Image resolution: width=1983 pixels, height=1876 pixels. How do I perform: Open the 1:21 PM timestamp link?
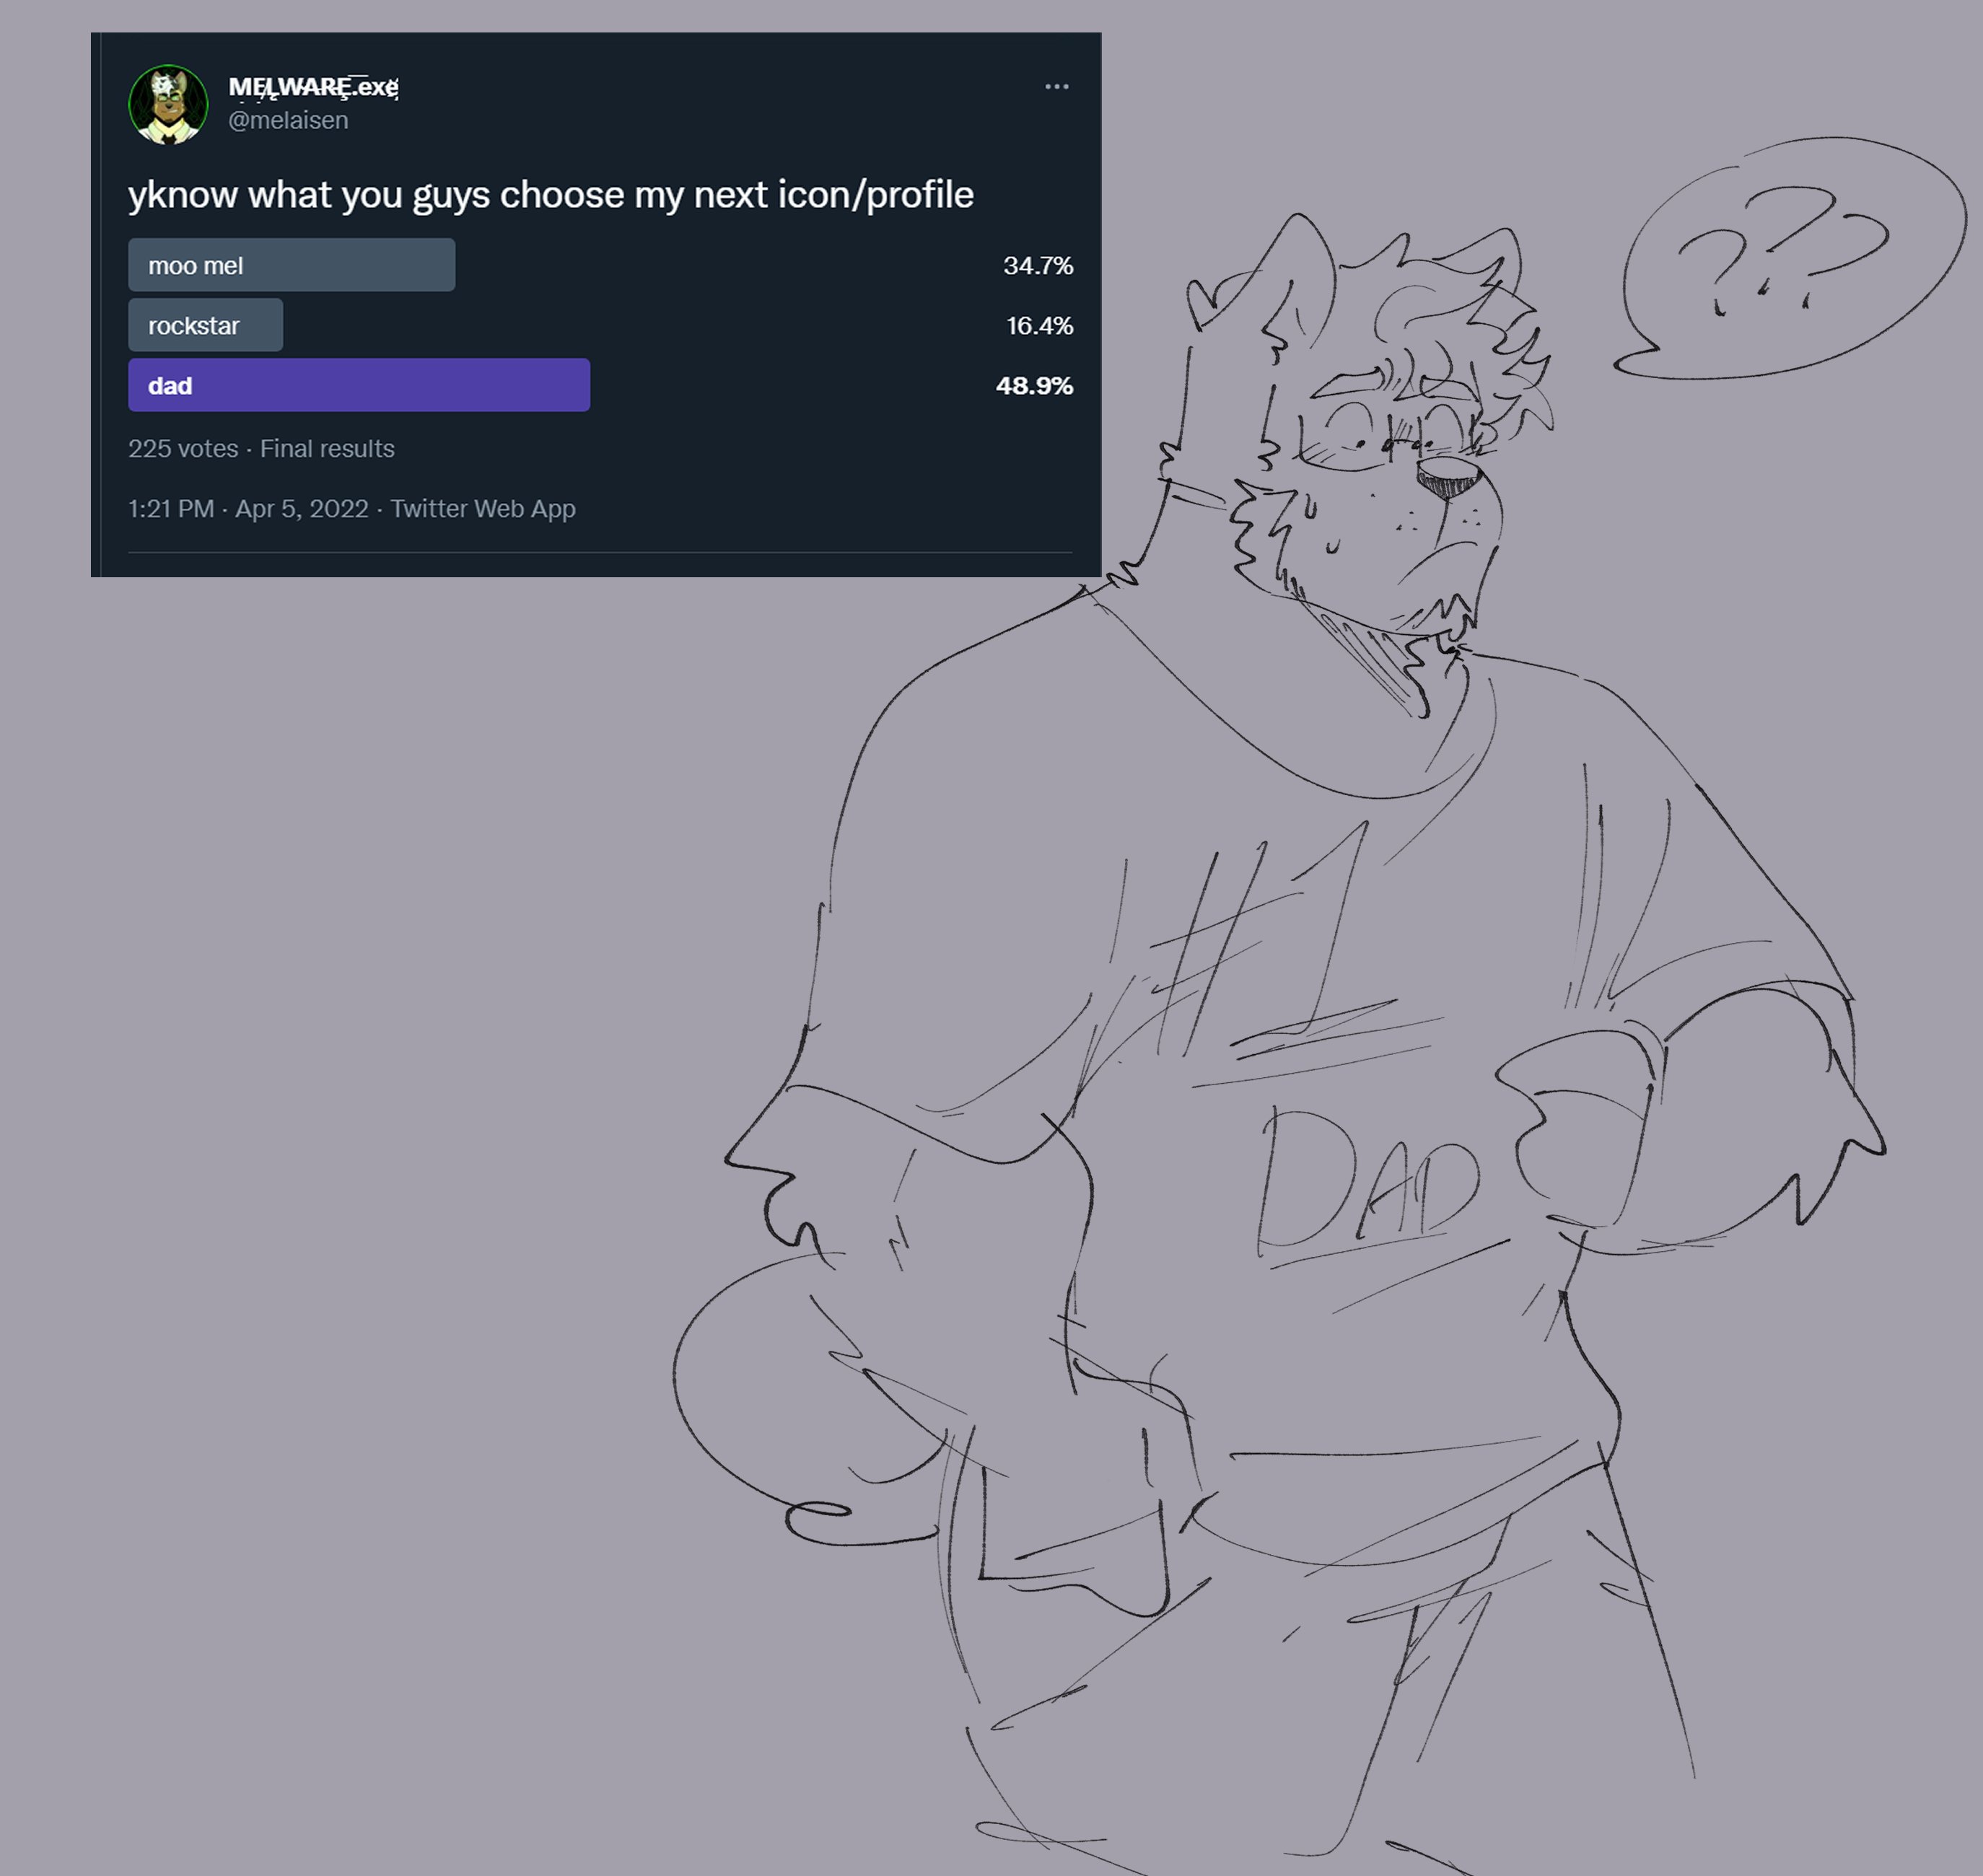tap(171, 509)
